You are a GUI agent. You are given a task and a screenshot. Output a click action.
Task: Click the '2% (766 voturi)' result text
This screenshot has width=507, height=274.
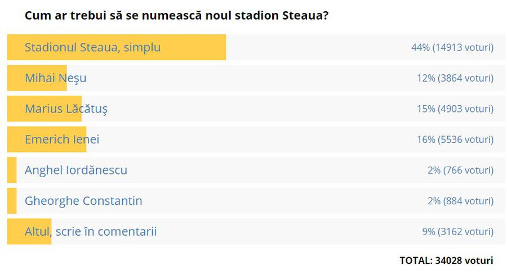(x=461, y=170)
